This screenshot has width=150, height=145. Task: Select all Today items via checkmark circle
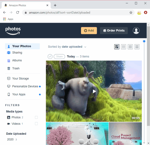50,57
